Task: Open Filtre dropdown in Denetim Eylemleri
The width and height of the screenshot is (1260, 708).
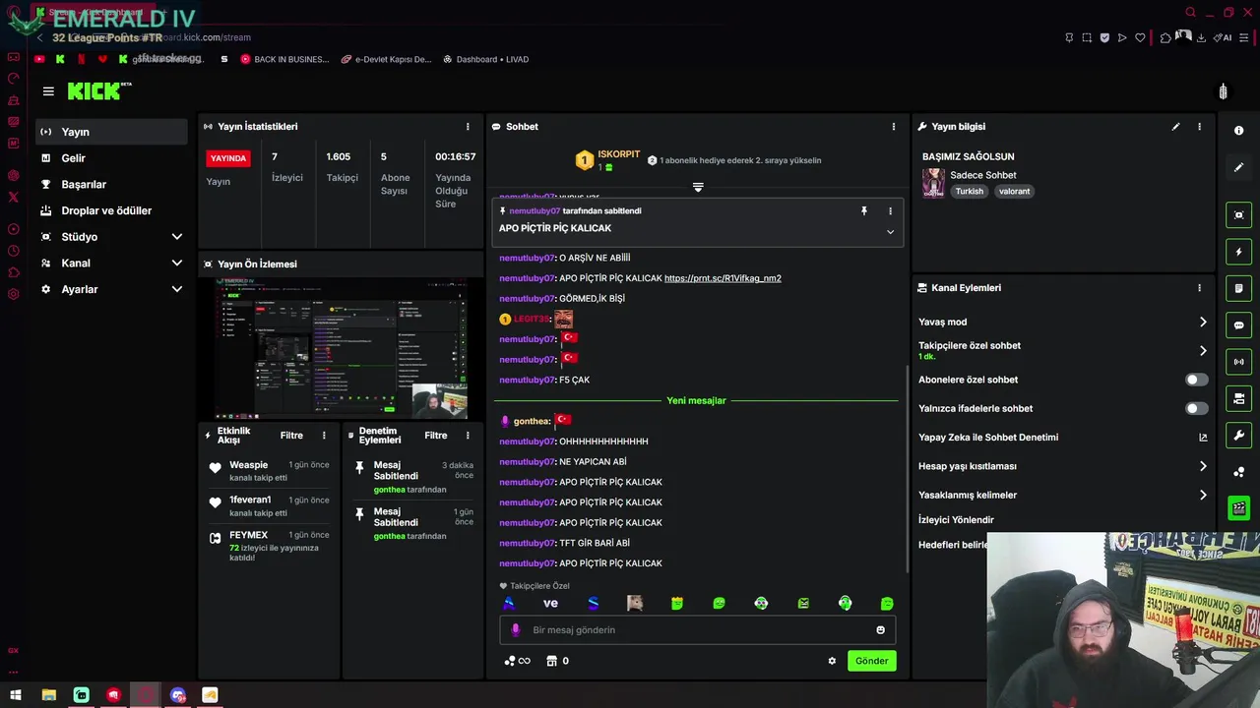Action: pyautogui.click(x=436, y=436)
